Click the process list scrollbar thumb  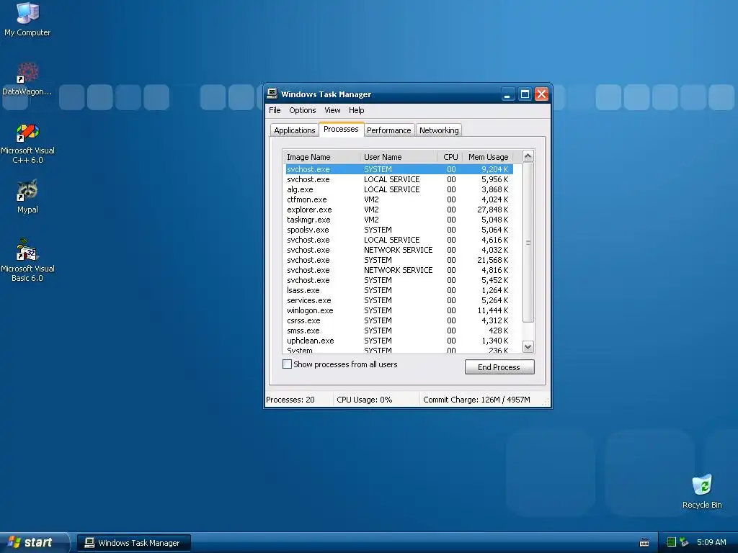(528, 242)
